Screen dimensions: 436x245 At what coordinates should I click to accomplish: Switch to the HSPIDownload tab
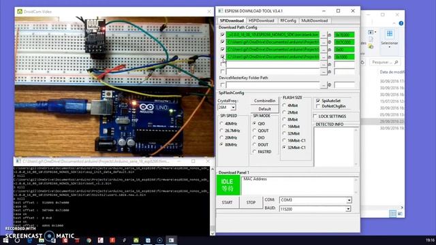coord(262,20)
